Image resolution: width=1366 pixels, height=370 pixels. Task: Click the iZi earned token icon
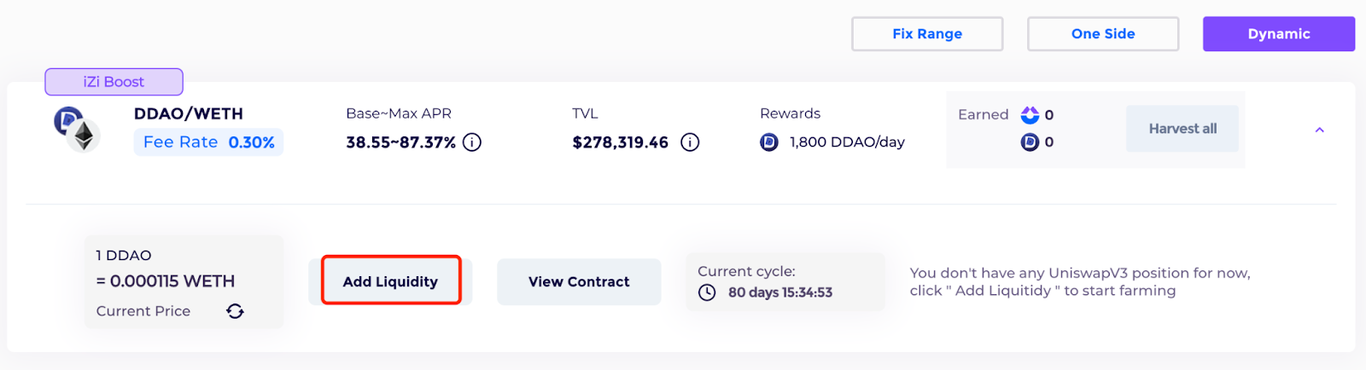click(x=1030, y=115)
